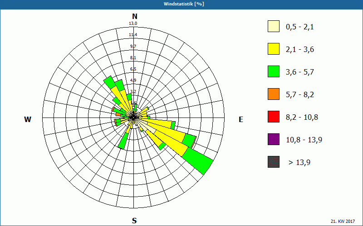Viewport: 363px width, 226px height.
Task: Click the green south-southwest wind bar tip
Action: pos(123,141)
